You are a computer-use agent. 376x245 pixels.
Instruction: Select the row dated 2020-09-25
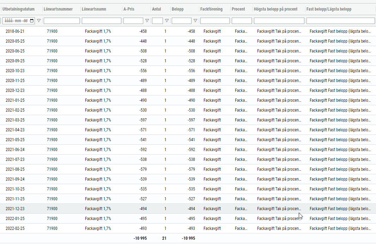188,61
